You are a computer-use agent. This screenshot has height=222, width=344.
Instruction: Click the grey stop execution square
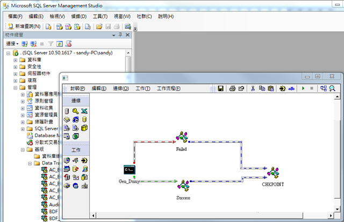pyautogui.click(x=312, y=88)
